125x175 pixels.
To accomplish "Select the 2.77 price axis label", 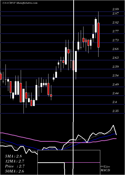I will pyautogui.click(x=115, y=31).
